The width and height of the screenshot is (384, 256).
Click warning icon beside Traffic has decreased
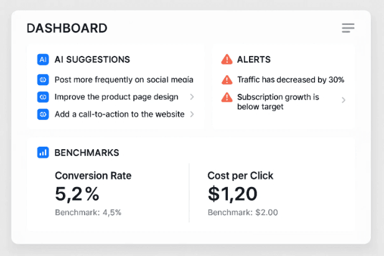pos(227,80)
